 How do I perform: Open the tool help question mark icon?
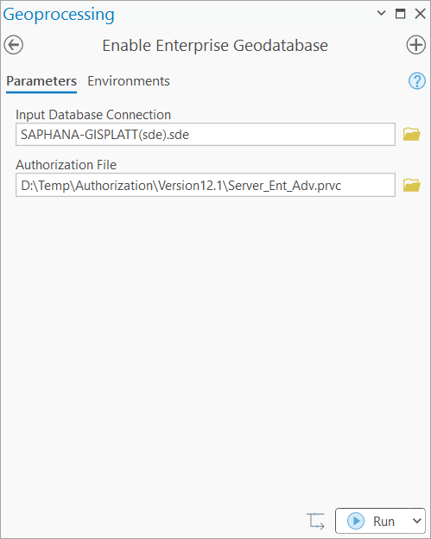coord(417,81)
